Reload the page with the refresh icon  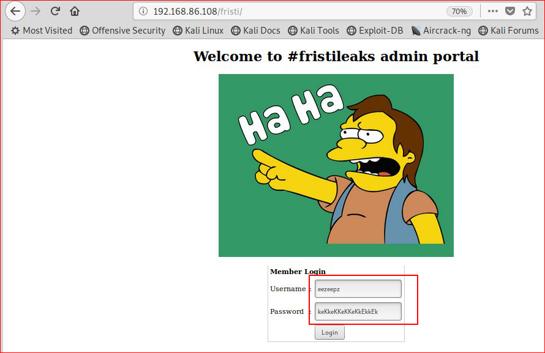click(55, 11)
